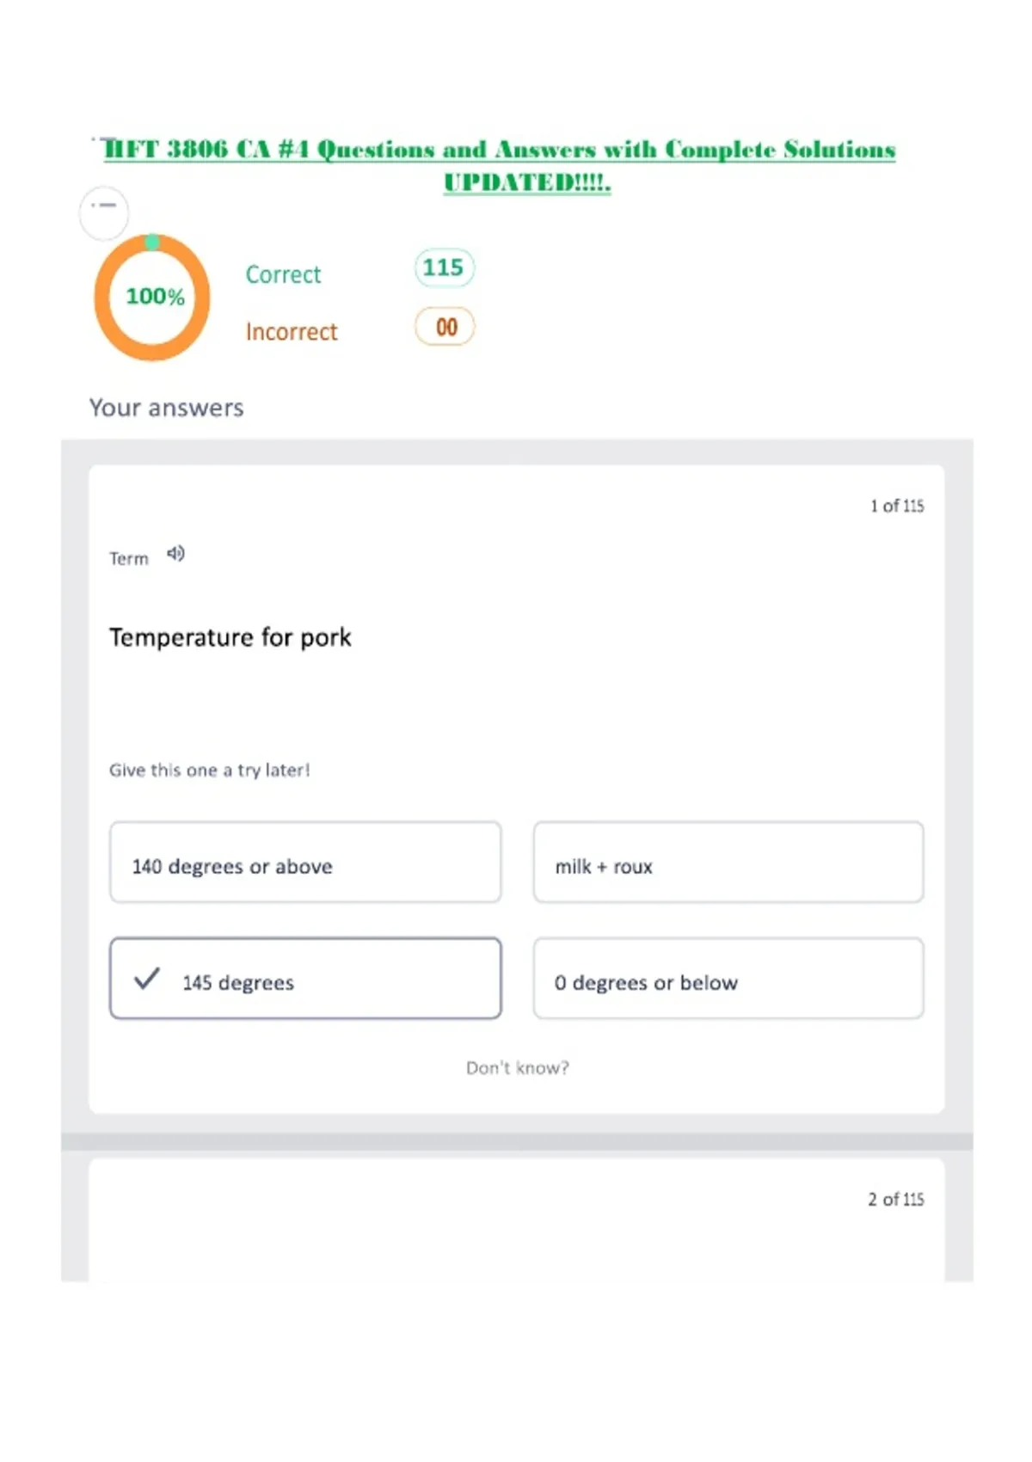The image size is (1032, 1462).
Task: Click the Term label
Action: 129,559
